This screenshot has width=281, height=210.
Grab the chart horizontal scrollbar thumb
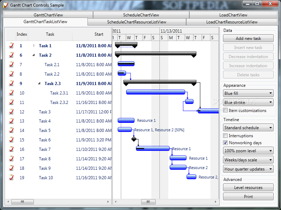click(148, 202)
